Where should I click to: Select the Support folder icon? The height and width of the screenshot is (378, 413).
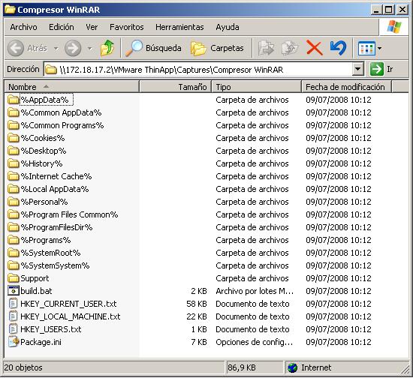pos(13,278)
